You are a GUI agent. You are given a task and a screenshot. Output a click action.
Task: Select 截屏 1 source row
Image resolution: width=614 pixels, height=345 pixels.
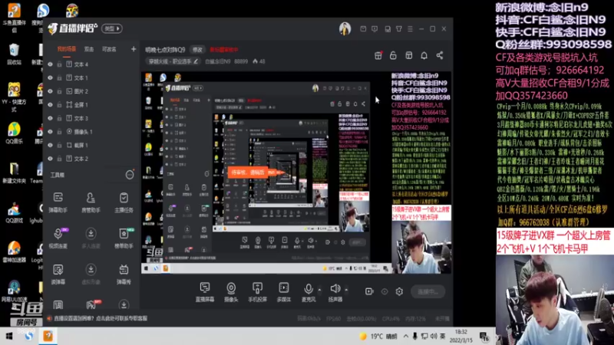pyautogui.click(x=91, y=145)
